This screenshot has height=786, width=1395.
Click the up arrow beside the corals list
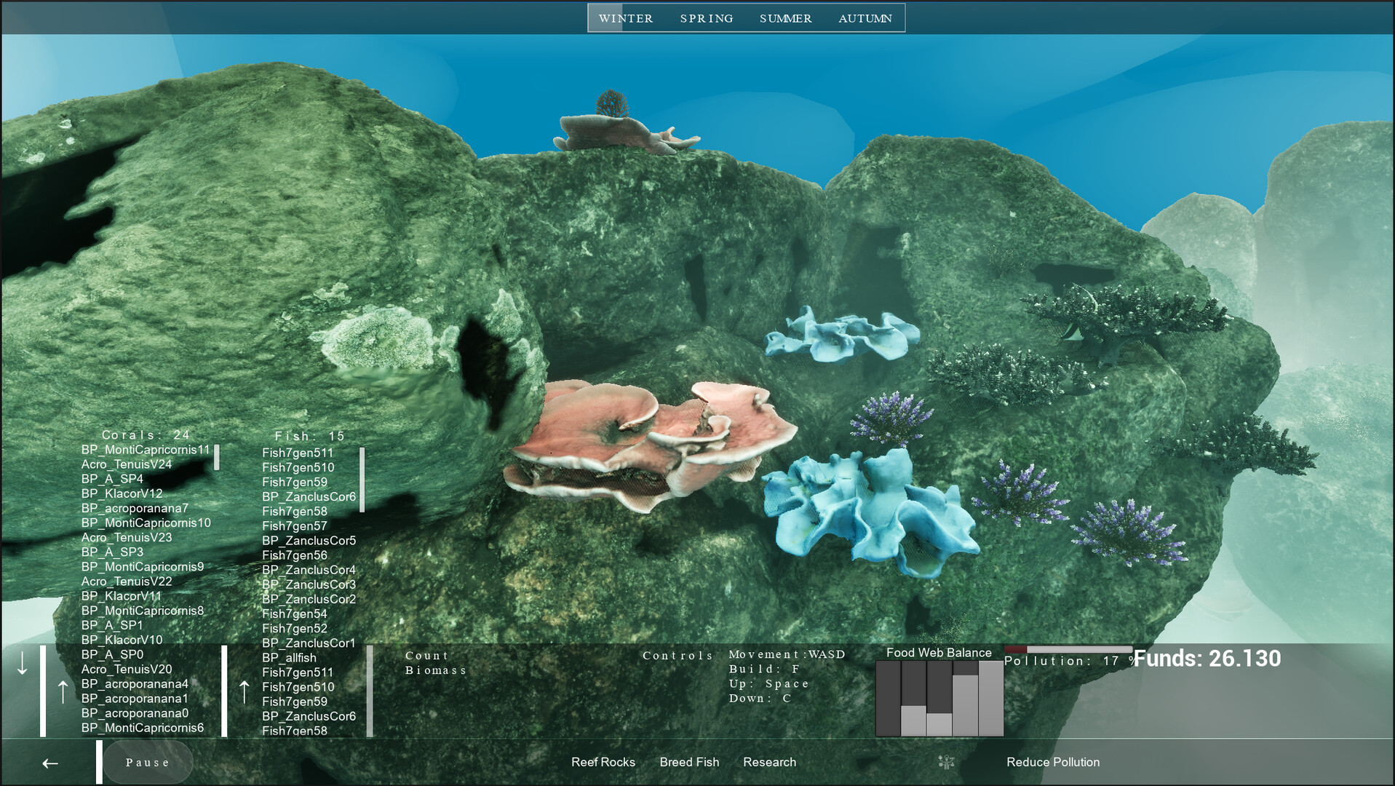[63, 691]
